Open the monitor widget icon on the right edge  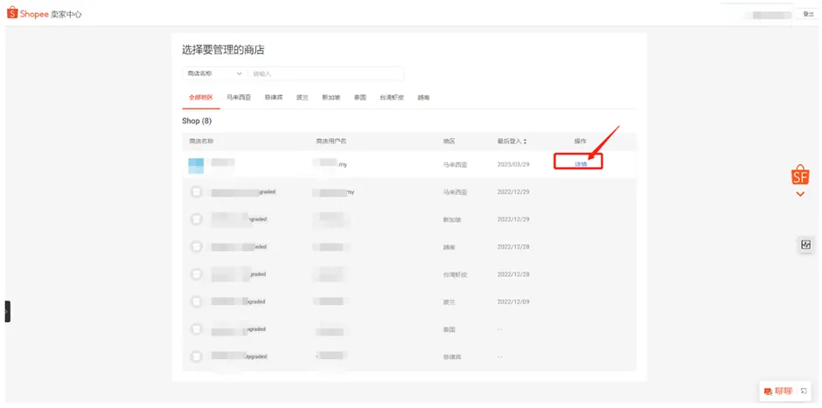pyautogui.click(x=805, y=245)
